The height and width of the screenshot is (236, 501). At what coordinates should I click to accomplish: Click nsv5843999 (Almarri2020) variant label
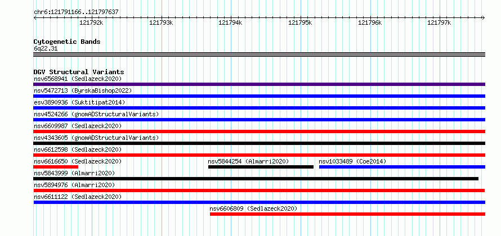(x=74, y=173)
